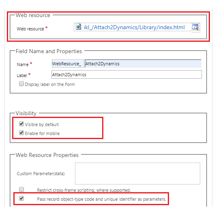Screen dimensions: 214x208
Task: Open the Web resource lookup search icon
Action: tap(195, 28)
